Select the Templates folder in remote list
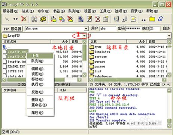This screenshot has height=135, width=173. 102,52
